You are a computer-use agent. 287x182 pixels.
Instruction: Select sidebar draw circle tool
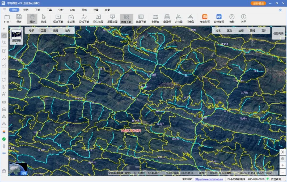click(4, 80)
